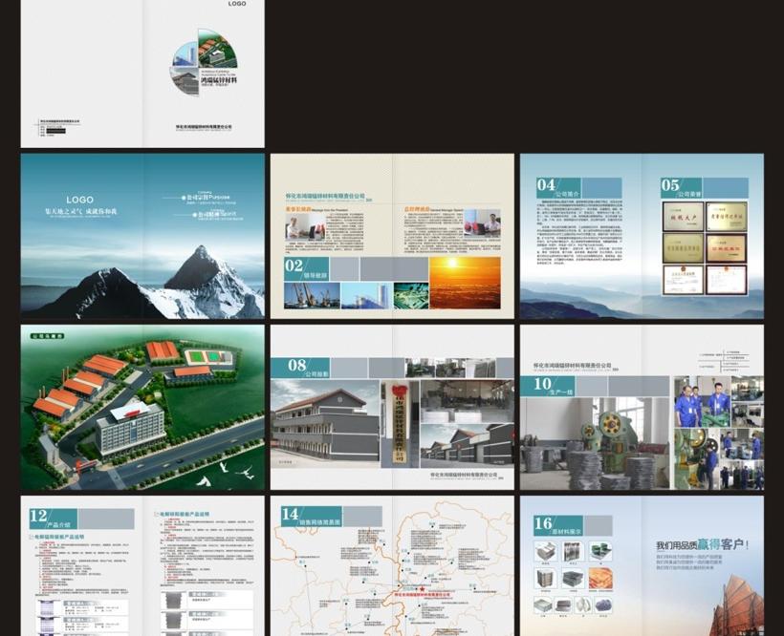Select the snowy mountain peak image
This screenshot has width=784, height=636.
click(x=199, y=277)
